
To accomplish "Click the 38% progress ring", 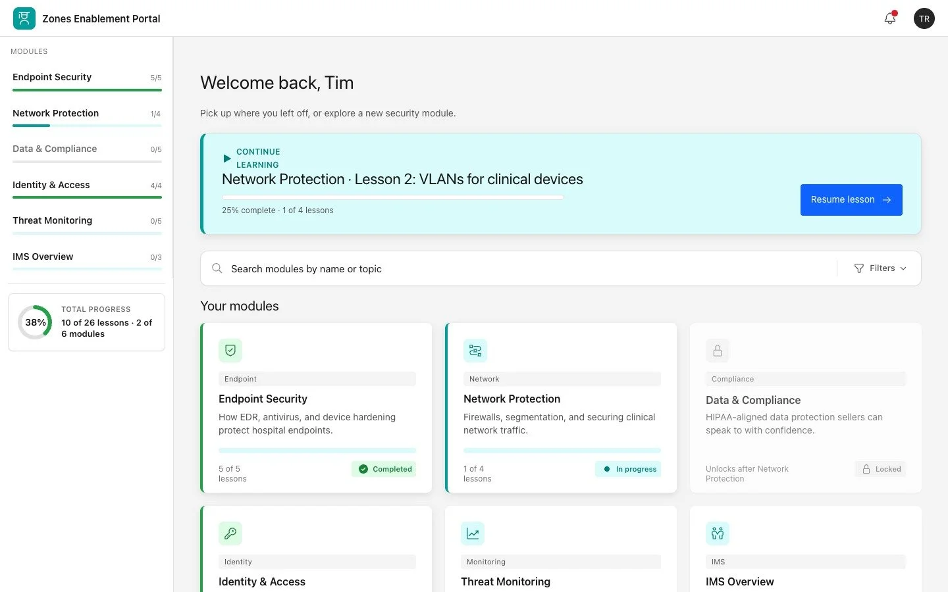I will tap(35, 322).
